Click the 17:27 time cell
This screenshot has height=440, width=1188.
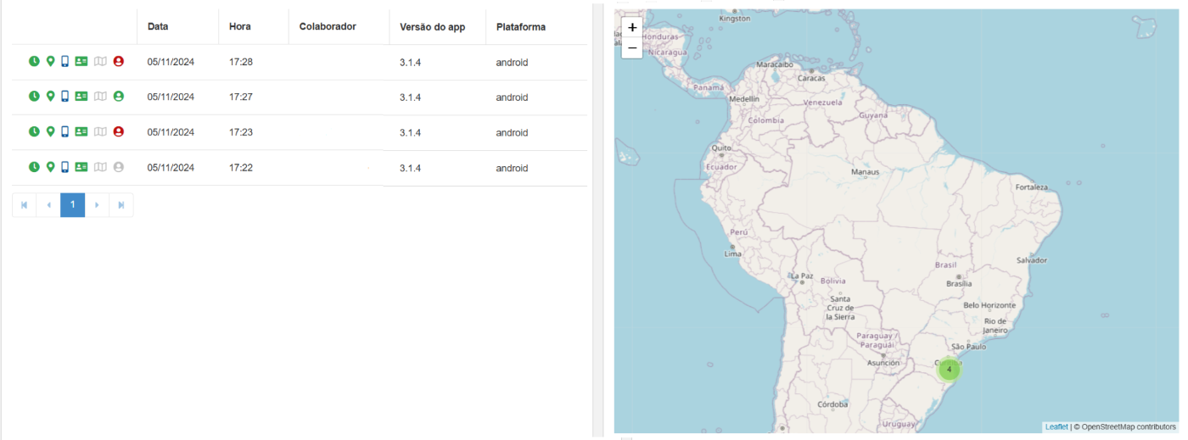(241, 97)
